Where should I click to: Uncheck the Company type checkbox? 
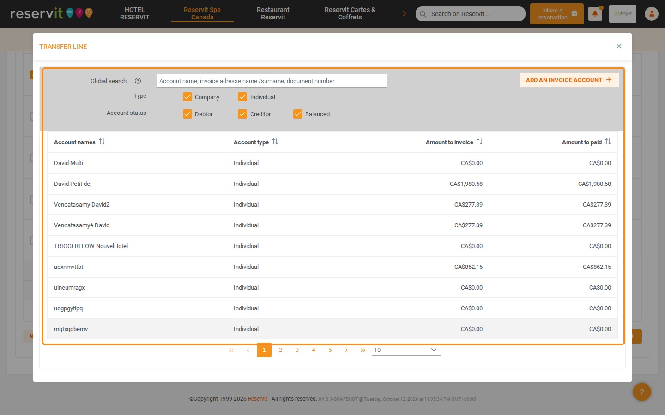coord(187,97)
